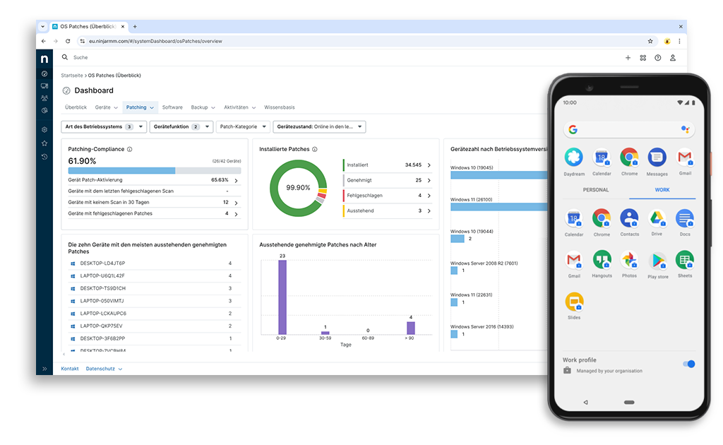Open the user account profile icon
The width and height of the screenshot is (723, 445).
coord(673,58)
